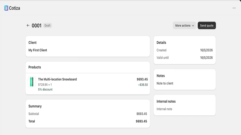Select the quote number 0001

pos(36,25)
